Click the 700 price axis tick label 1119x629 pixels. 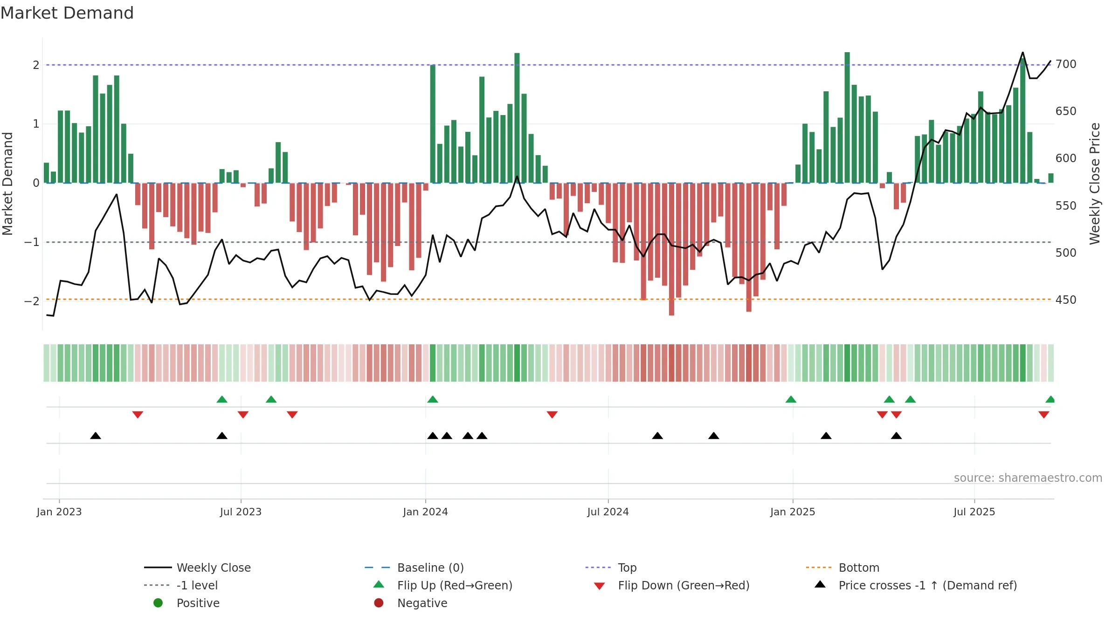[x=1066, y=64]
